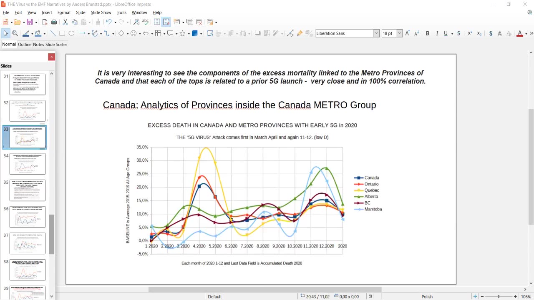Click the Fill Color swatch icon
Image resolution: width=534 pixels, height=300 pixels.
[x=38, y=33]
